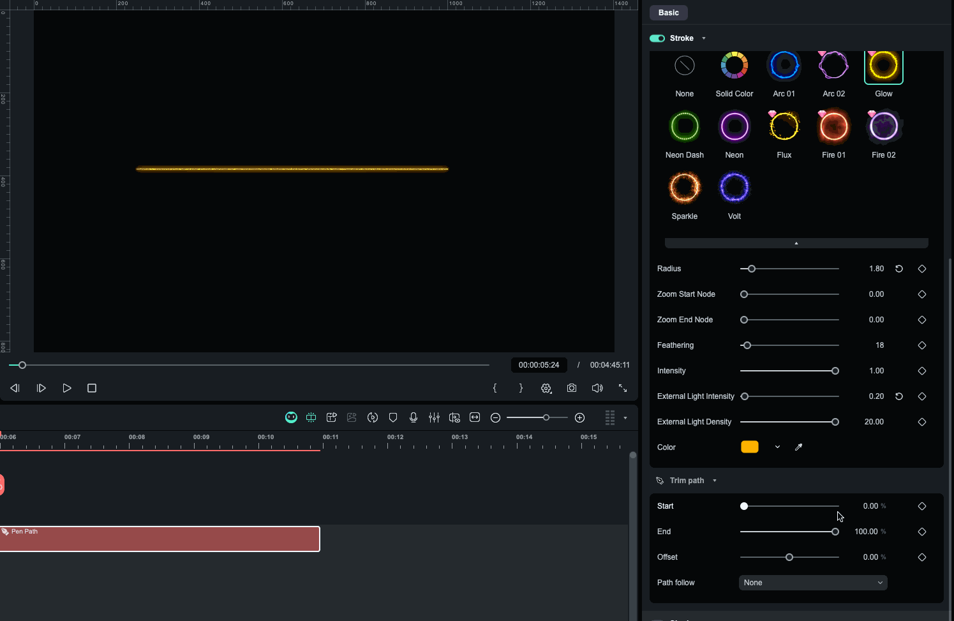Open the audio mixer
Viewport: 954px width, 621px height.
point(434,417)
